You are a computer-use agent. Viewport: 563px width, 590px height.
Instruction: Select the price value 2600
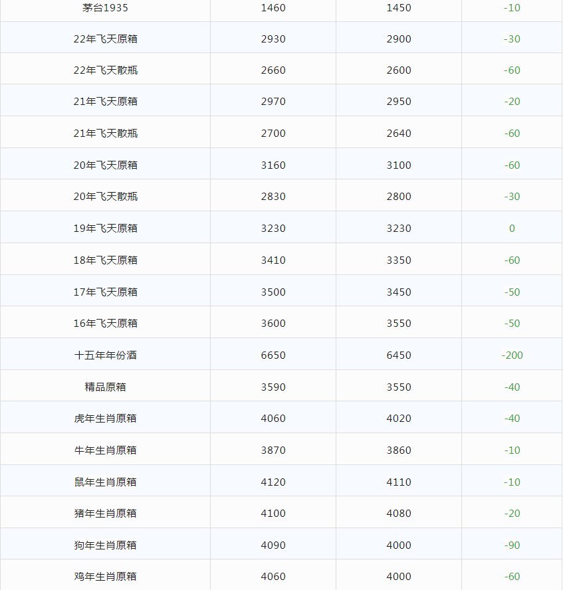tap(399, 70)
